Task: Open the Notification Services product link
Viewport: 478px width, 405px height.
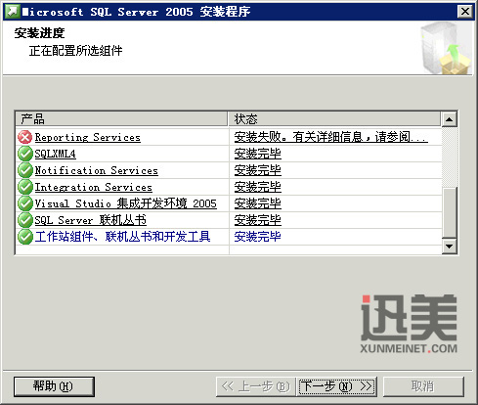Action: coord(97,170)
